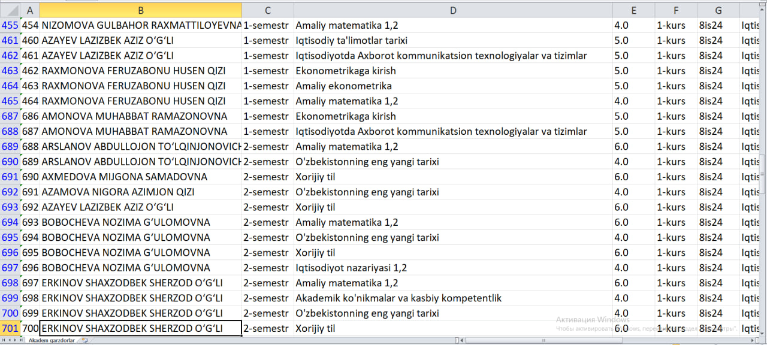Viewport: 767px width, 345px height.
Task: Click Ekonometrikaga kirish in row 463
Action: tap(453, 71)
